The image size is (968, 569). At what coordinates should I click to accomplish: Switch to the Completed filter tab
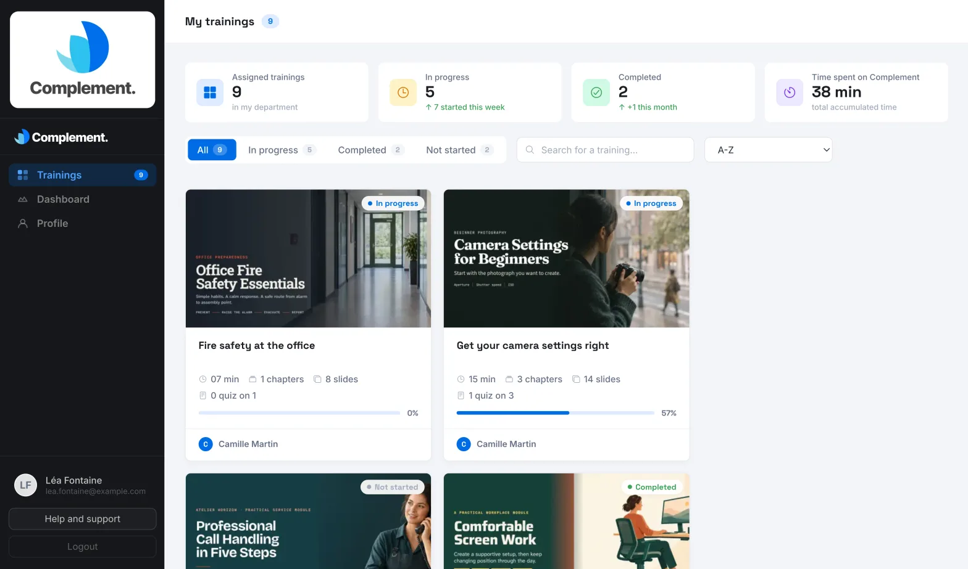click(x=370, y=150)
